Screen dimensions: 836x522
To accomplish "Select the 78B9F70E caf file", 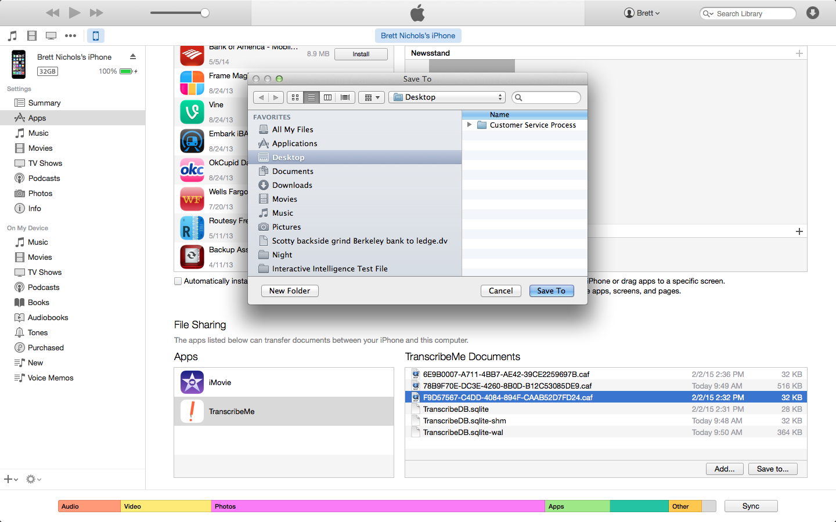I will coord(606,386).
